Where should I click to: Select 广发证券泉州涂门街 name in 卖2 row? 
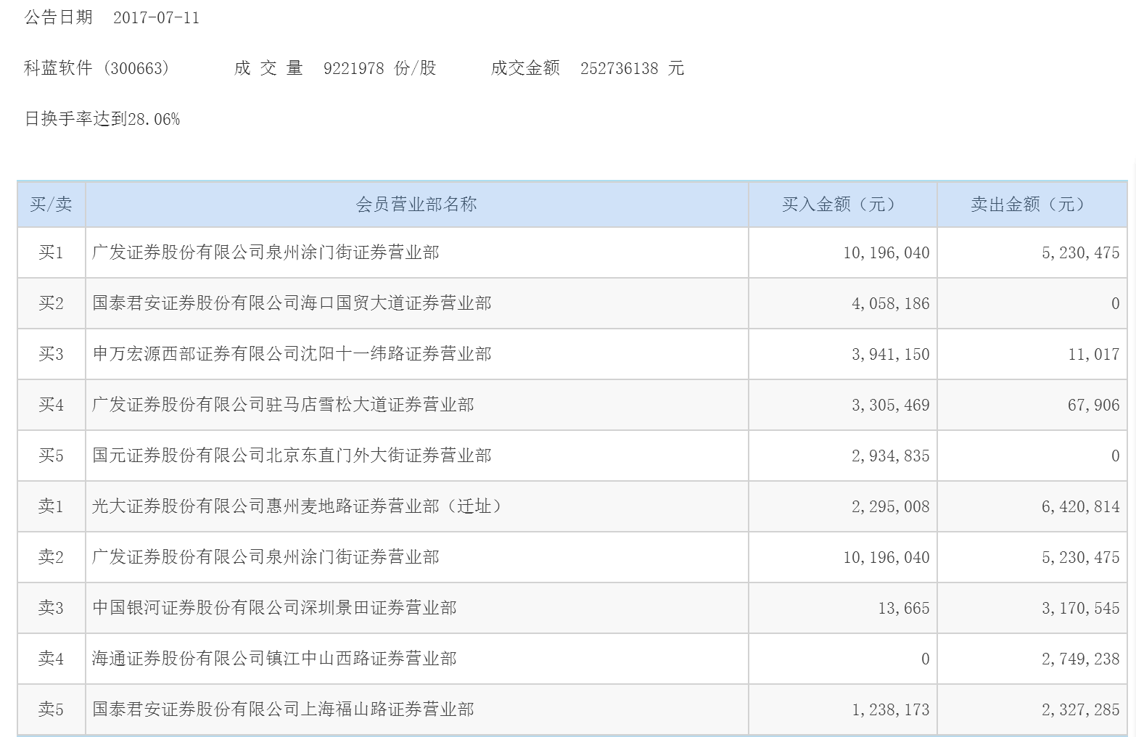(266, 557)
